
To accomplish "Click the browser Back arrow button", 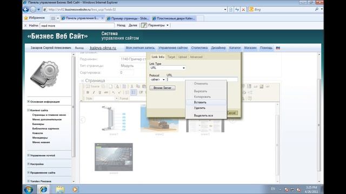I will point(26,10).
